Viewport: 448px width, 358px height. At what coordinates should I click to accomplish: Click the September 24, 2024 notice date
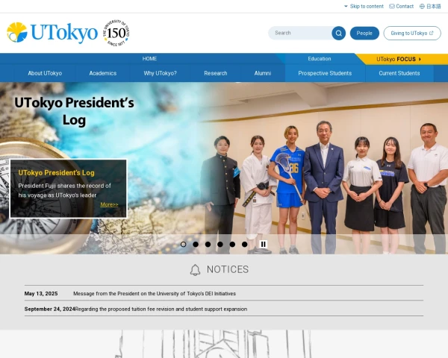(x=49, y=309)
